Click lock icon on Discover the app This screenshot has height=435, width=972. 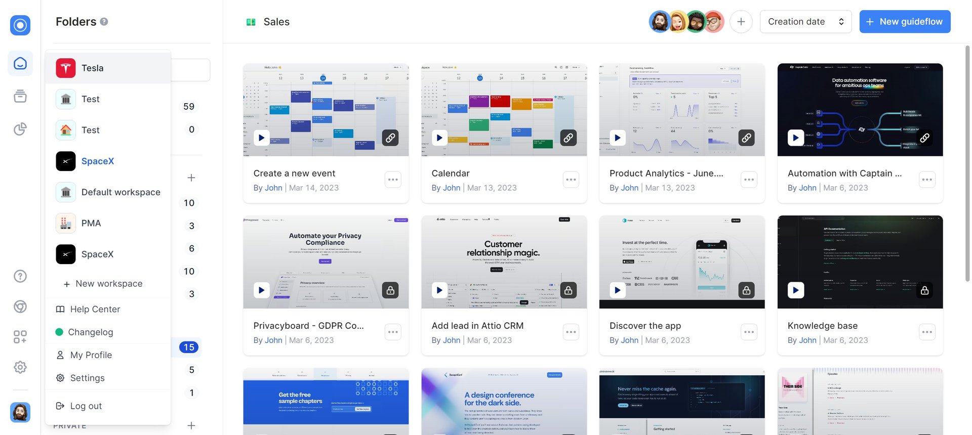(x=747, y=290)
